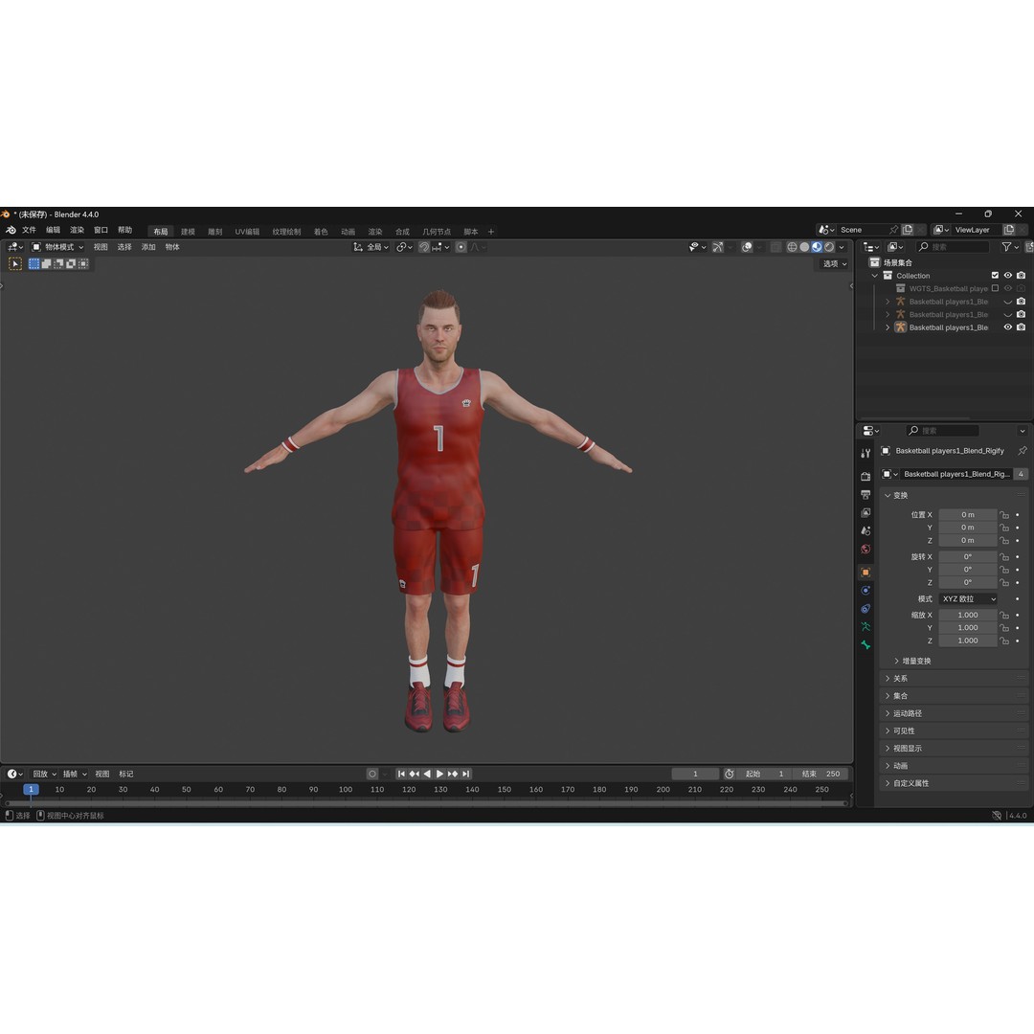The height and width of the screenshot is (1034, 1034).
Task: Open the 编辑 menu
Action: point(54,230)
